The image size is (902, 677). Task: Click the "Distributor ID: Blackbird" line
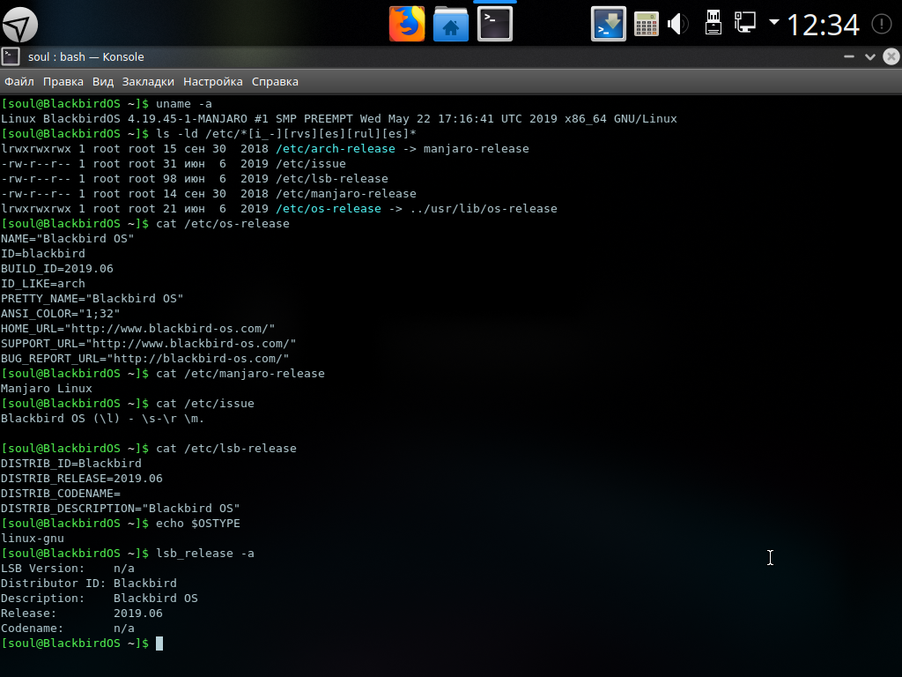point(89,583)
